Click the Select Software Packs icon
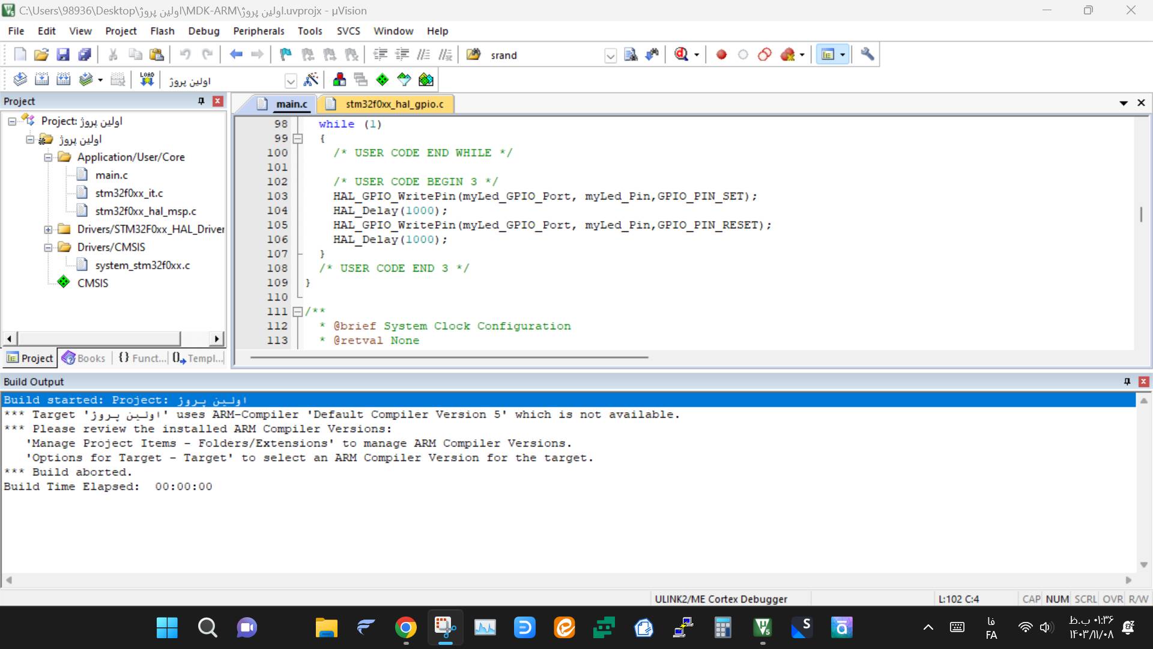This screenshot has height=649, width=1153. pos(404,79)
